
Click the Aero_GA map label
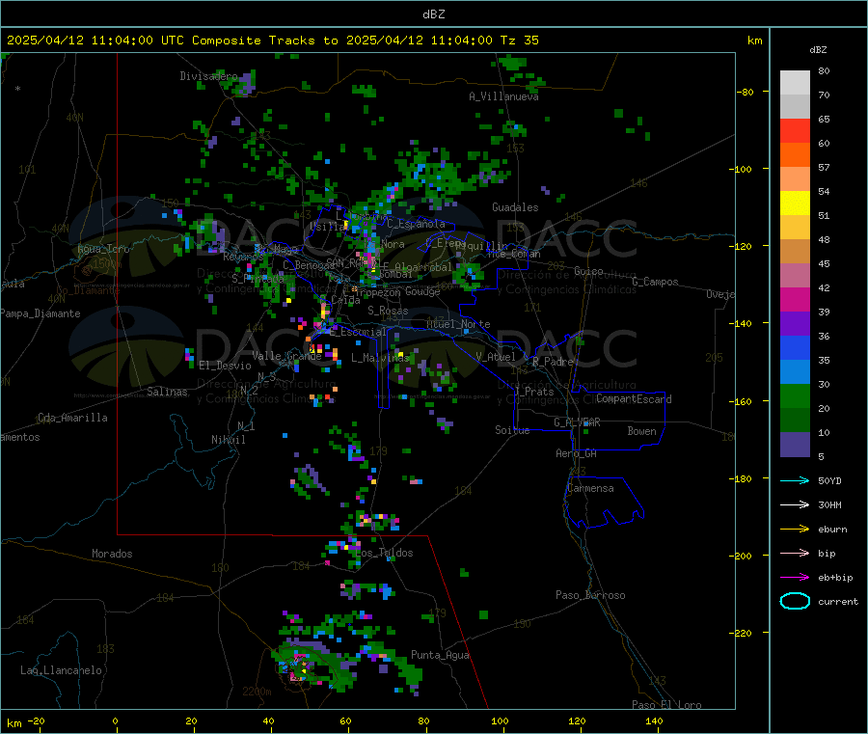click(577, 453)
